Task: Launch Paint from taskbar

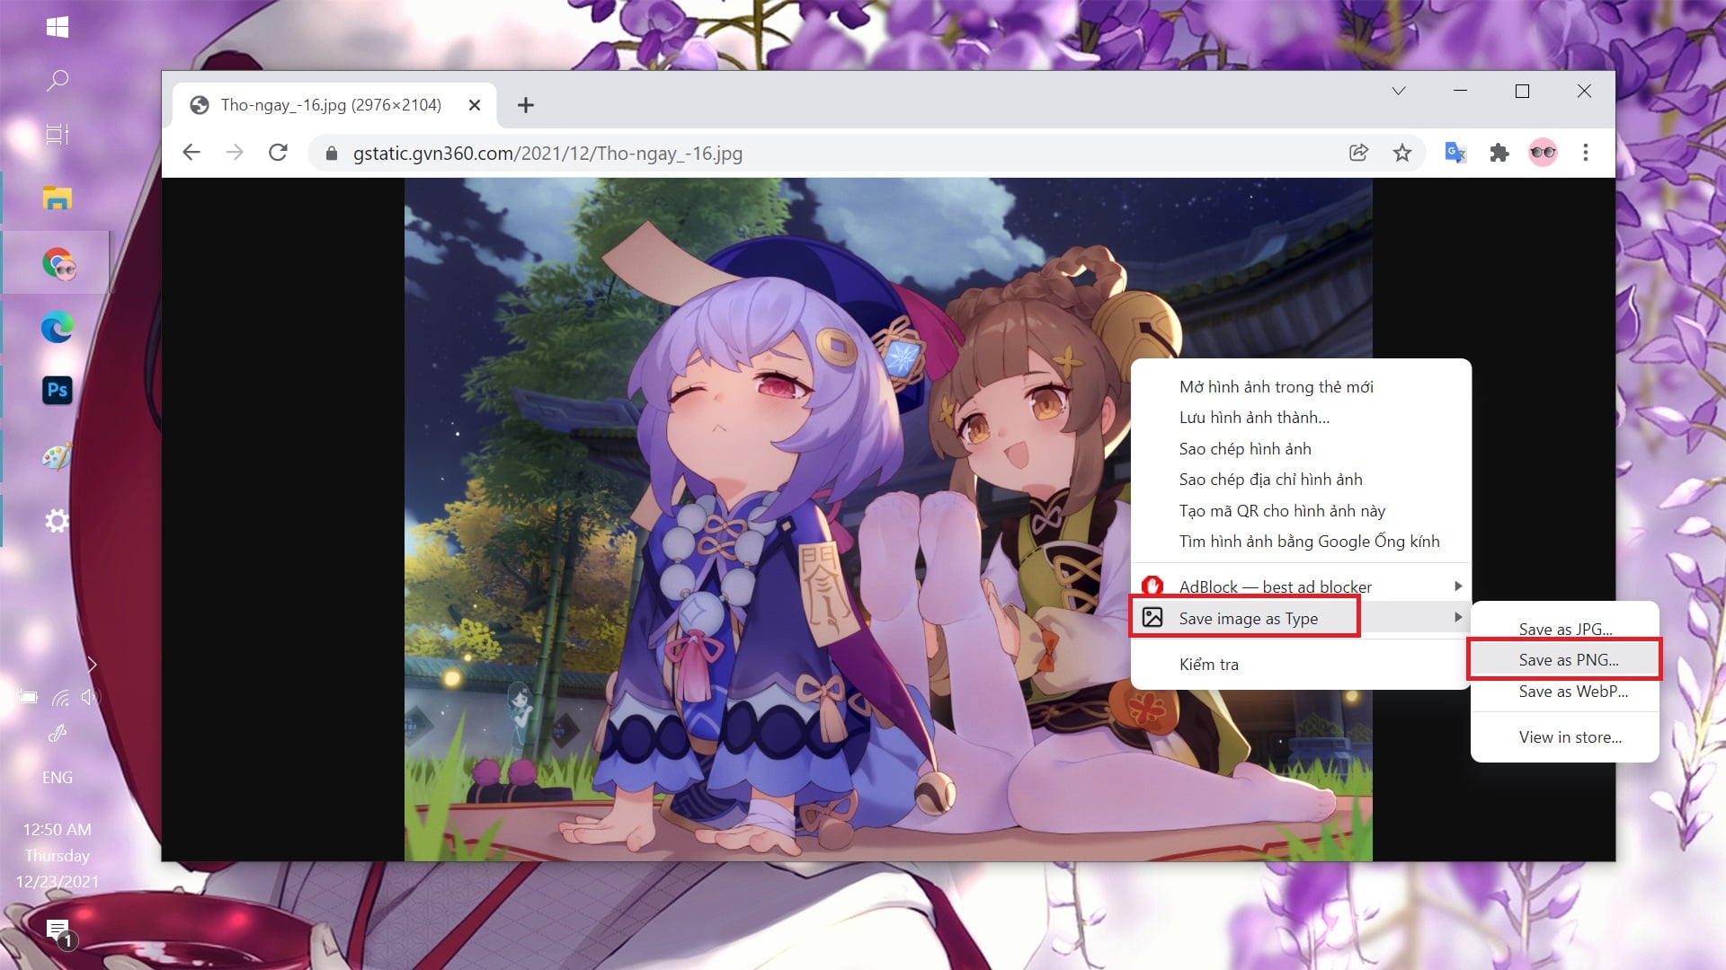Action: pos(58,456)
